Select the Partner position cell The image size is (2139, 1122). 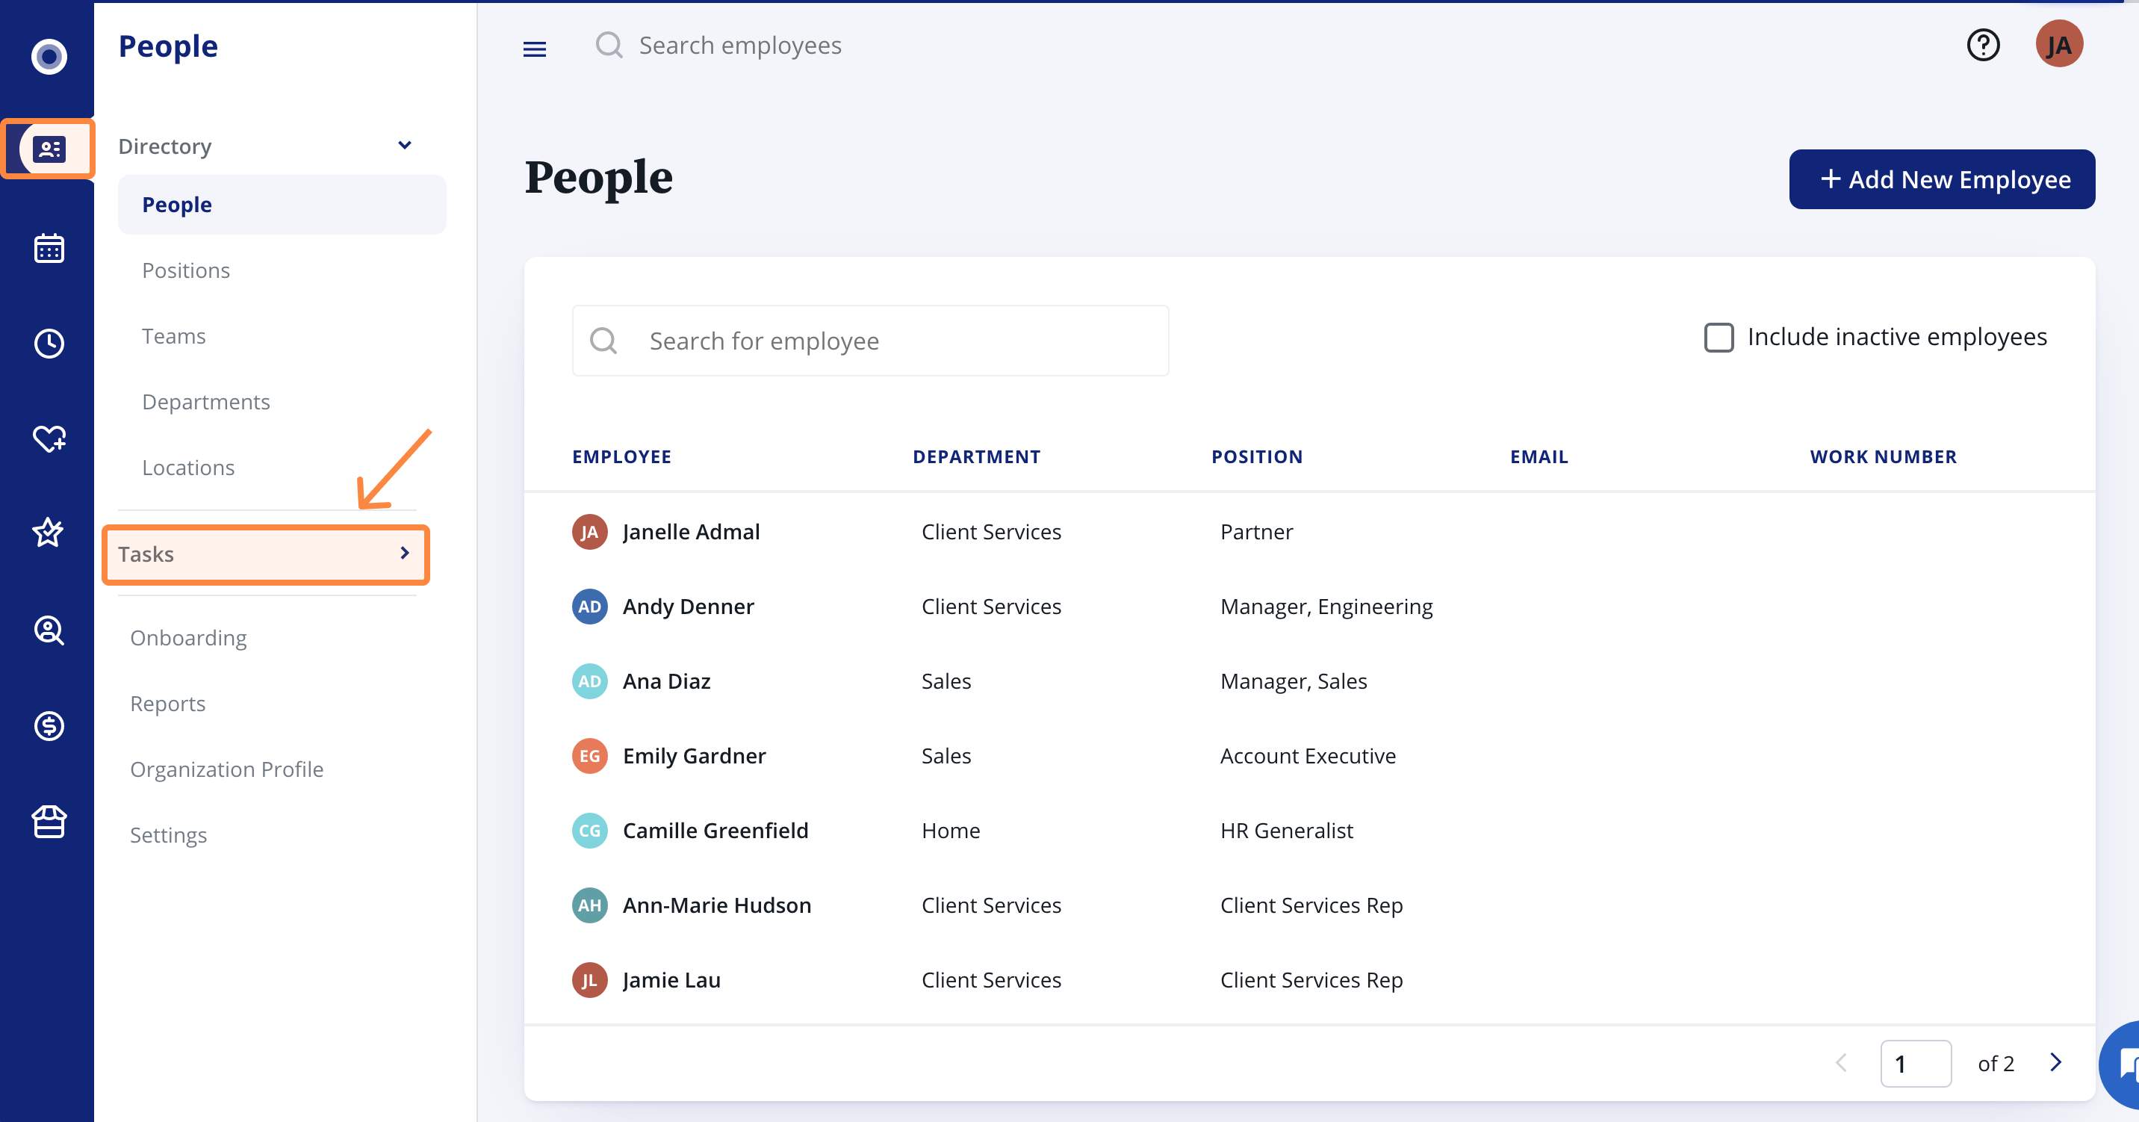tap(1256, 533)
